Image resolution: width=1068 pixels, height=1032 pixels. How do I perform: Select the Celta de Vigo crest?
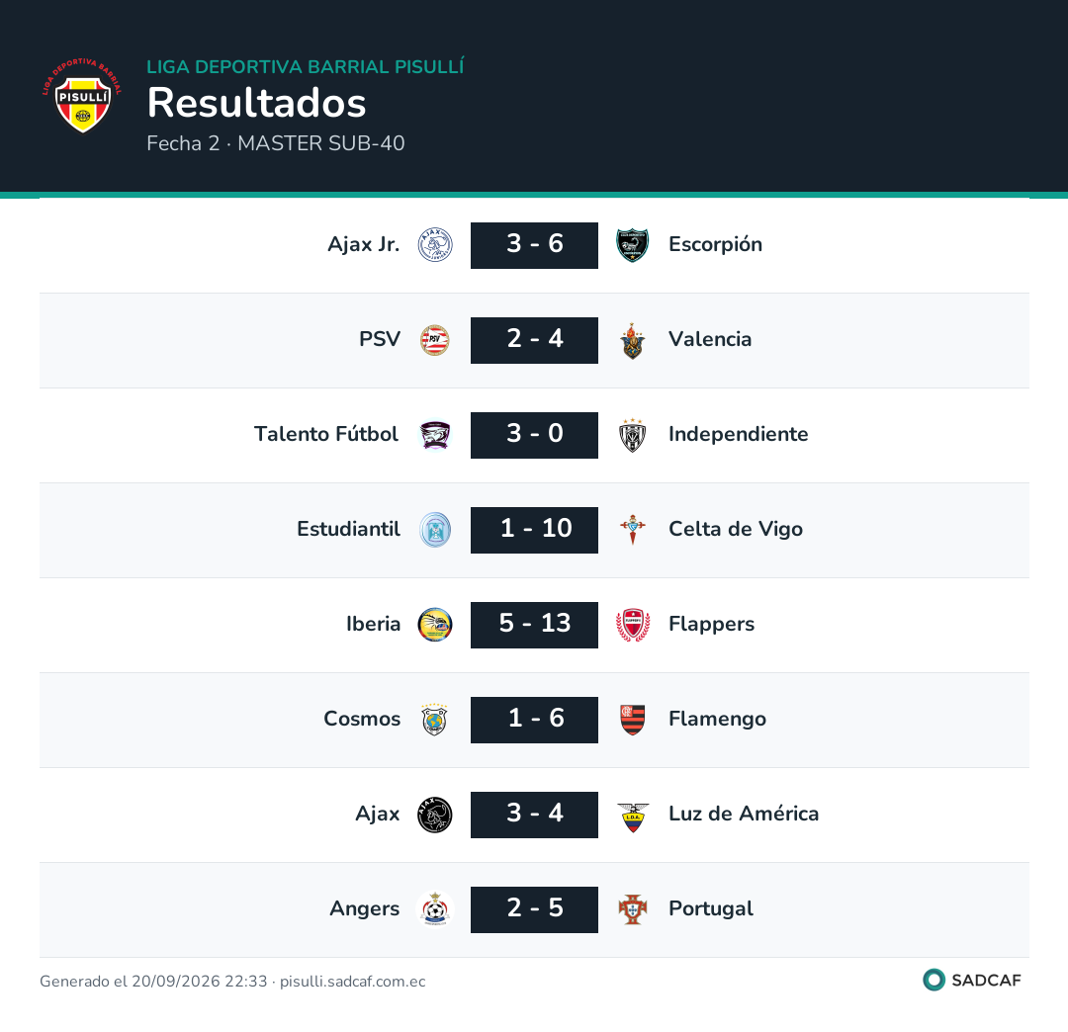click(633, 530)
